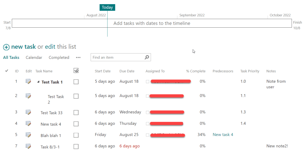Click the plus icon beside new task
The height and width of the screenshot is (154, 305).
(6, 47)
